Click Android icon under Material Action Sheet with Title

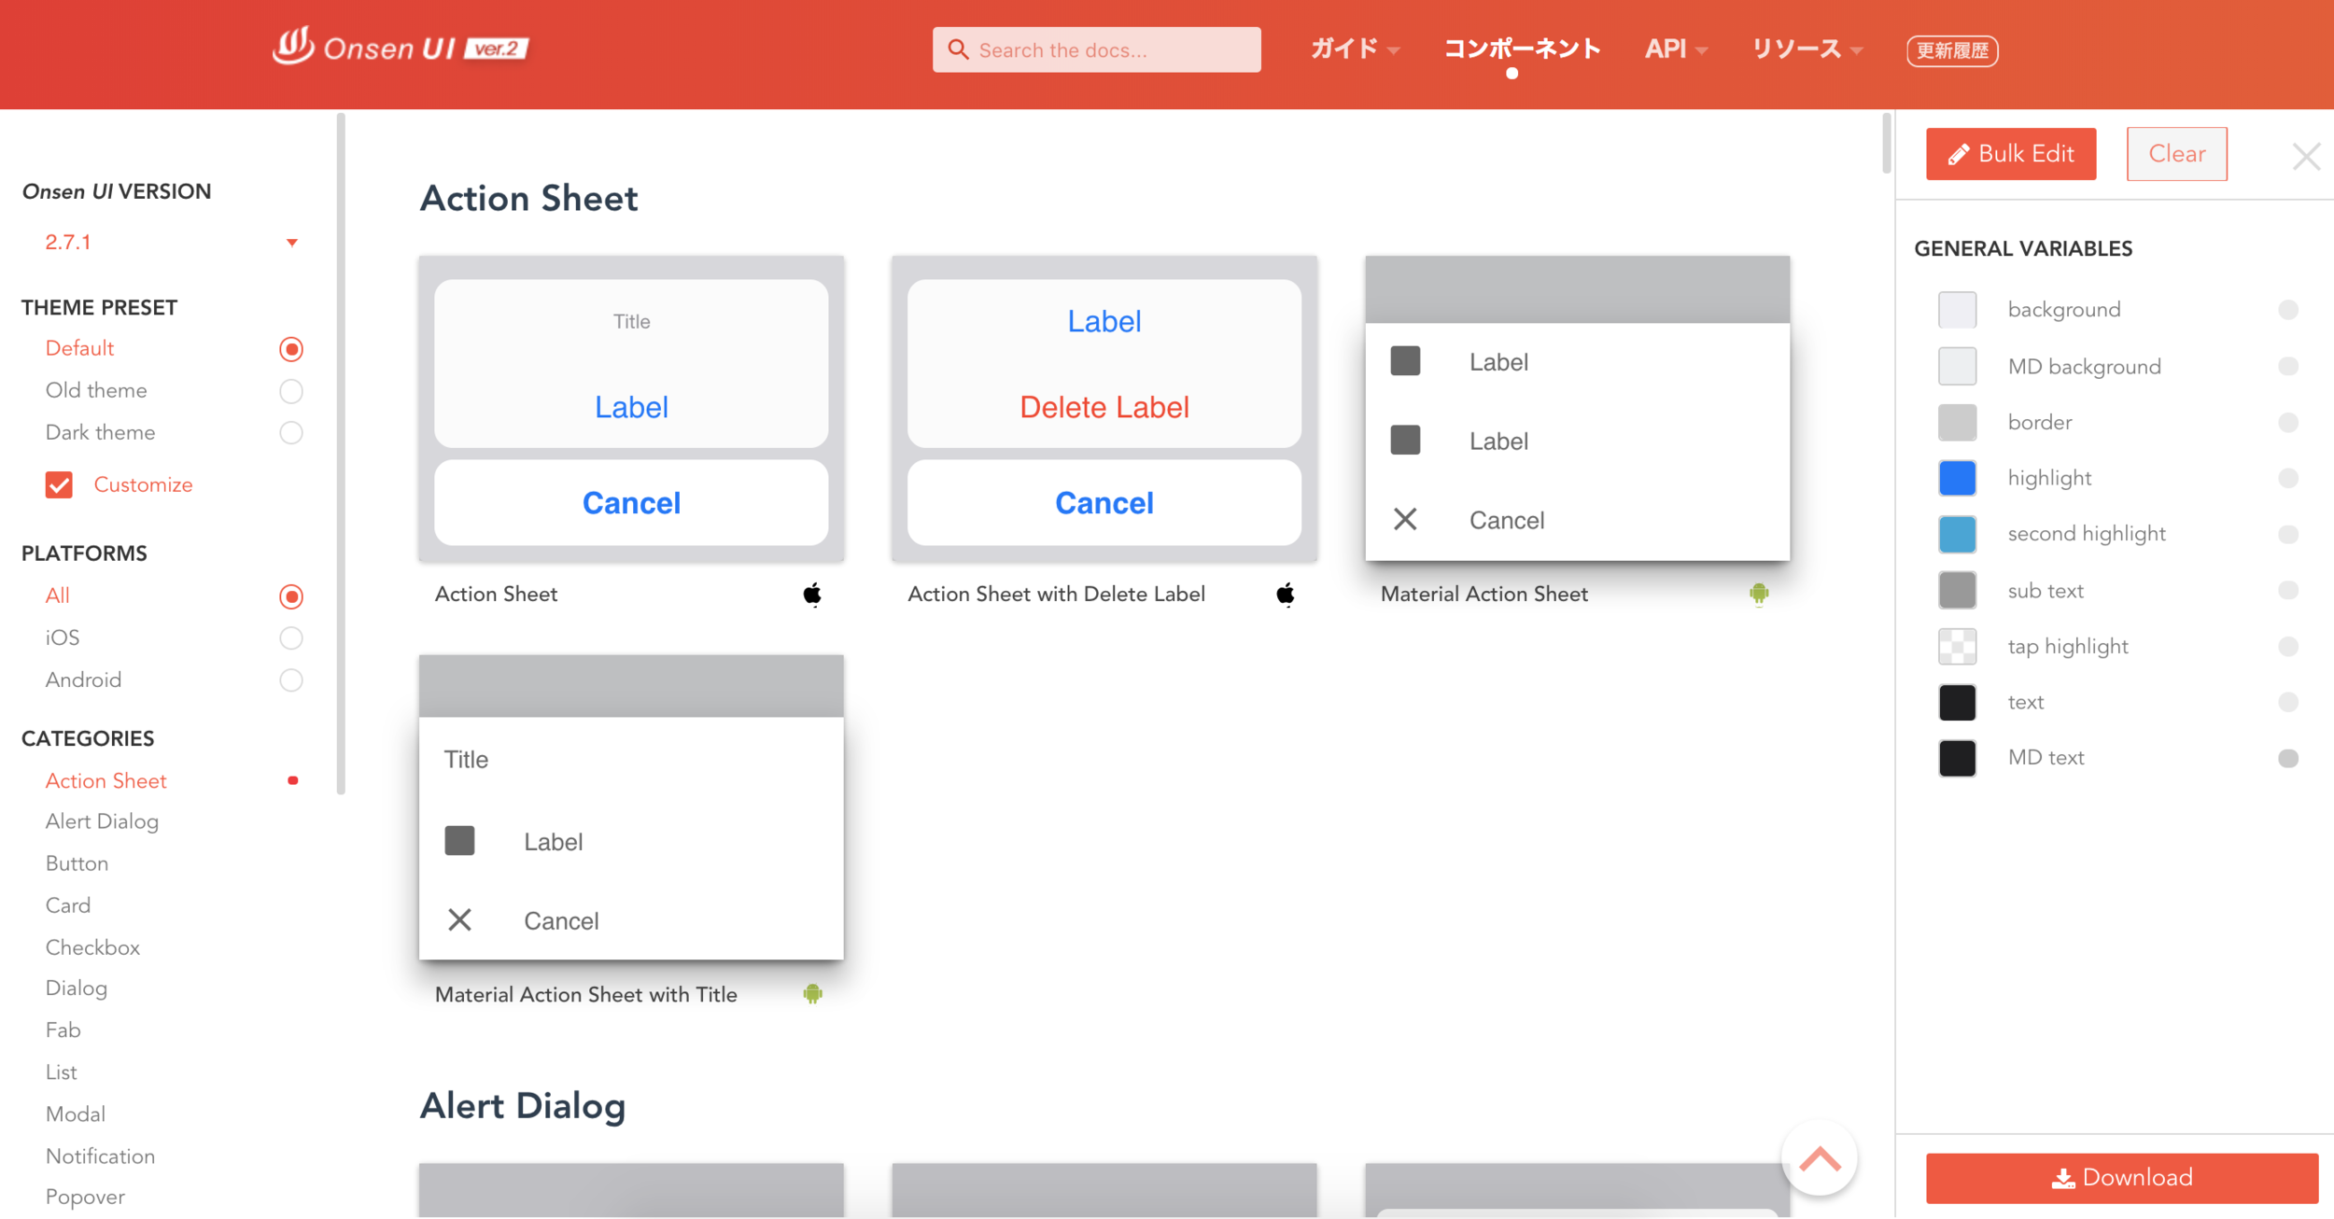tap(812, 994)
